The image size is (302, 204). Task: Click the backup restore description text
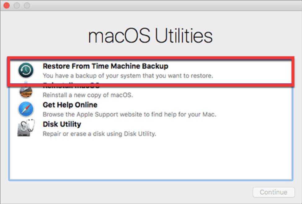(127, 76)
